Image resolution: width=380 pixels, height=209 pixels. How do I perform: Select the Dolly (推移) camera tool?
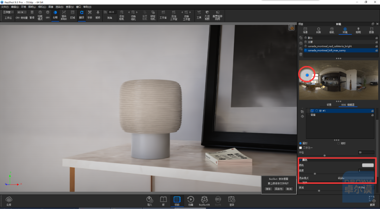click(98, 13)
